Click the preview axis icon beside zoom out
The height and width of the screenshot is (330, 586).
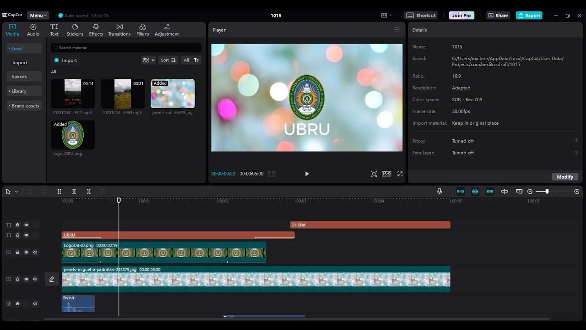click(x=519, y=192)
